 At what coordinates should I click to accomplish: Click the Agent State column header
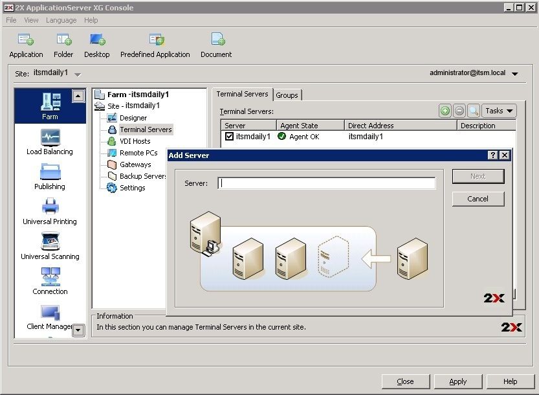tap(311, 126)
